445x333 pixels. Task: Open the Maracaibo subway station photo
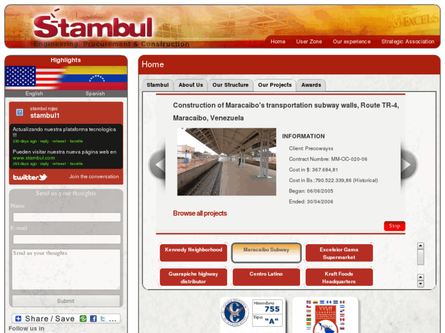[x=226, y=162]
